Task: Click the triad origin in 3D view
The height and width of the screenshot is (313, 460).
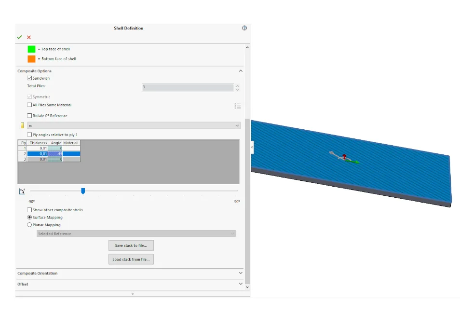Action: [344, 158]
